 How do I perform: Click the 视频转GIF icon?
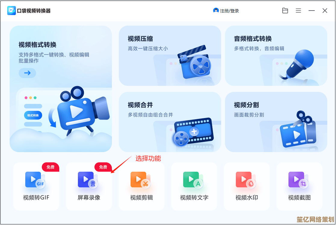click(35, 180)
